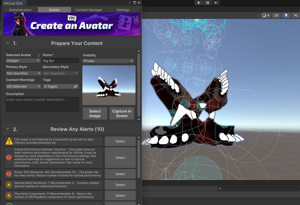This screenshot has width=300, height=205.
Task: Collapse the Review Any Alerts section
Action: pos(8,129)
